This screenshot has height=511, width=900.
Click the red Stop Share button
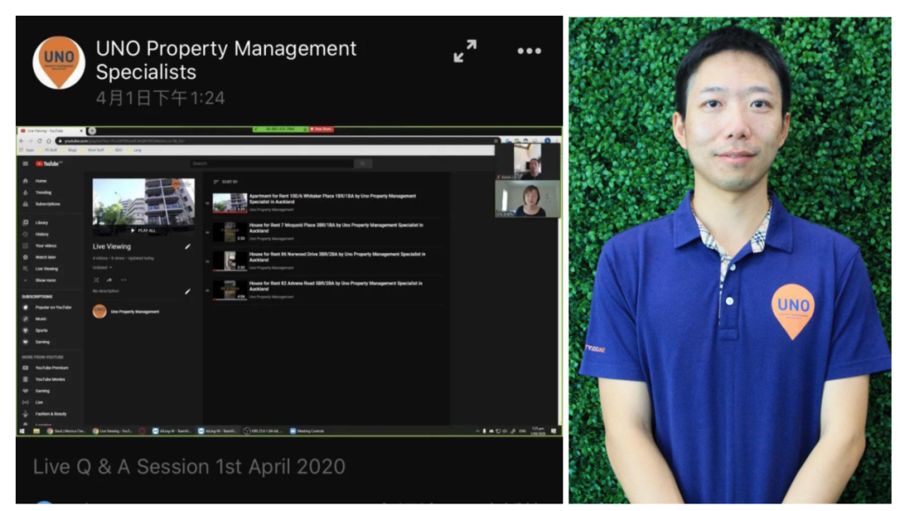click(322, 129)
